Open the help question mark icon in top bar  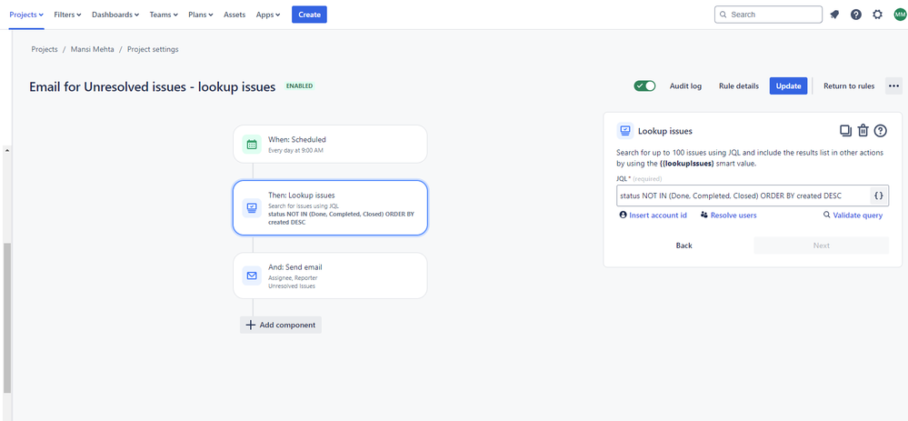(x=856, y=15)
